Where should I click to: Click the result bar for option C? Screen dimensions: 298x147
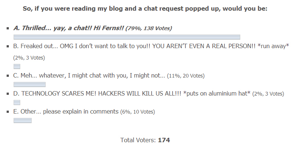click(x=29, y=85)
